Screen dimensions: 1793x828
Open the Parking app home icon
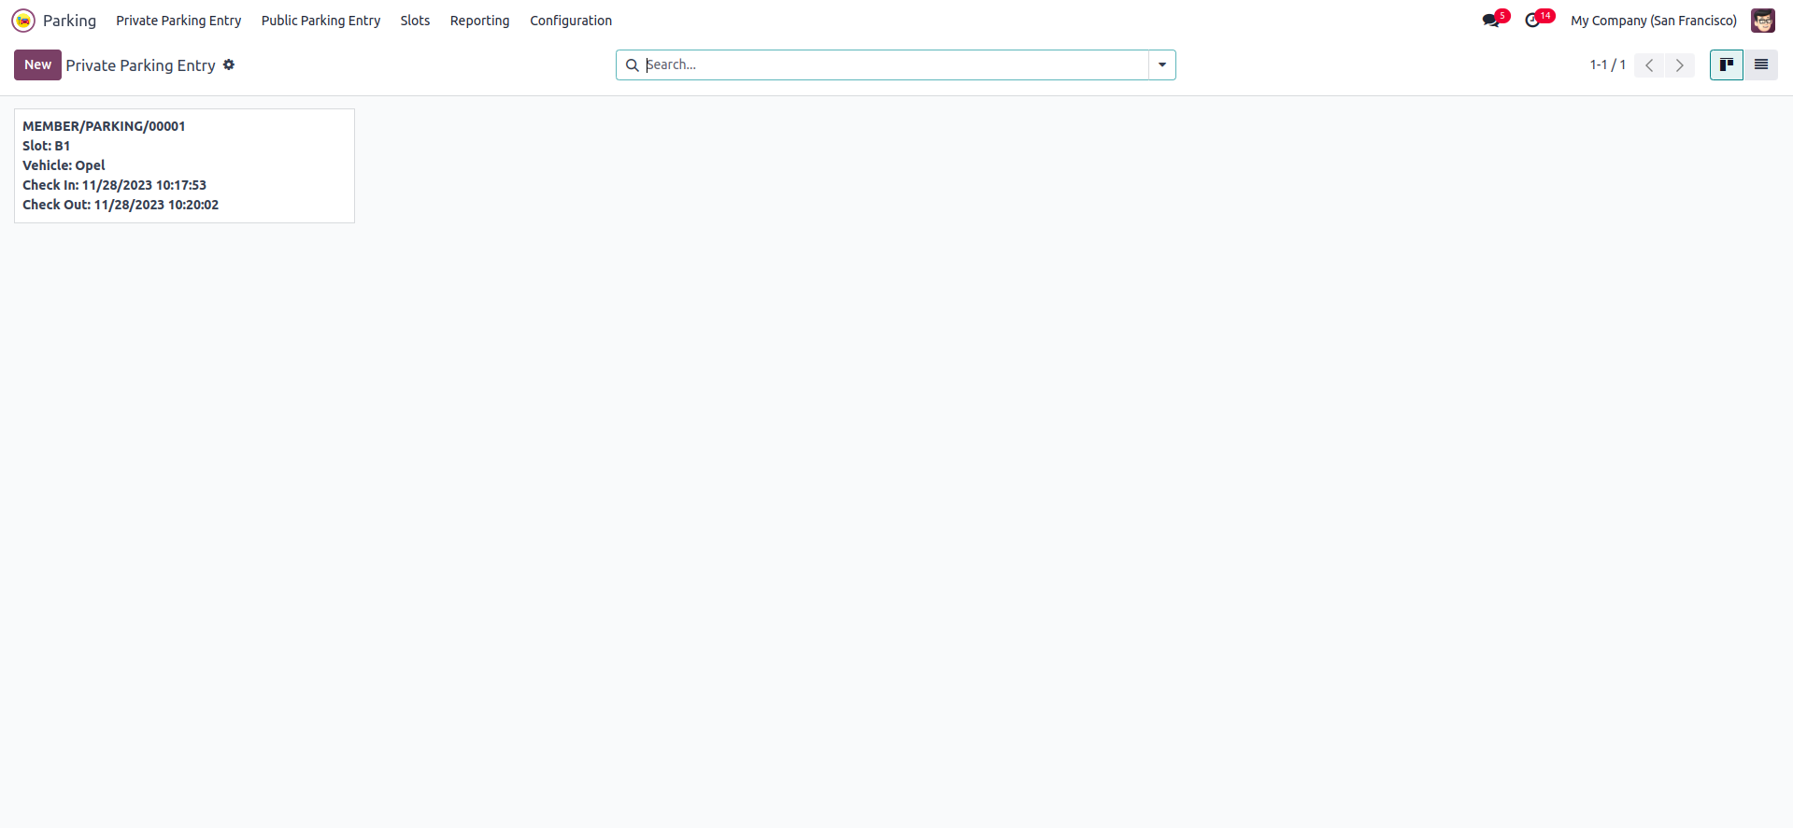(x=23, y=21)
